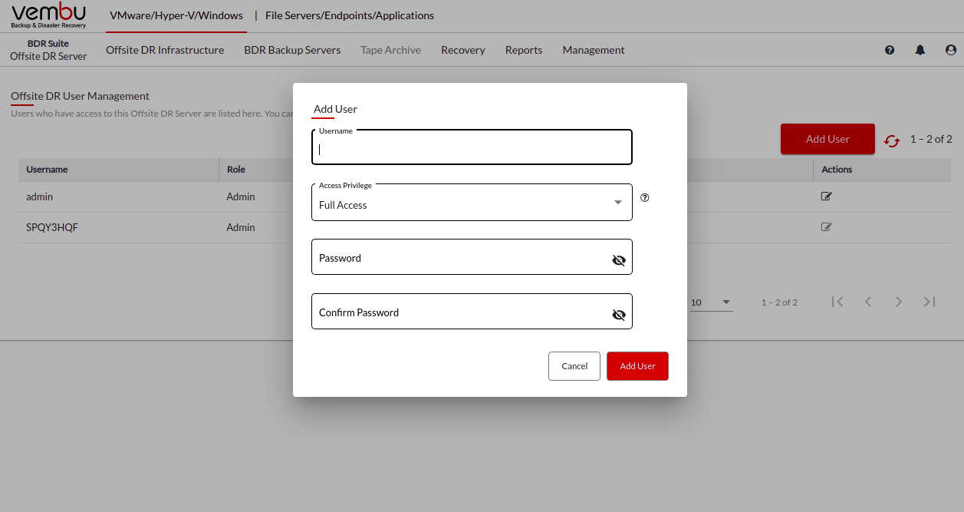The width and height of the screenshot is (964, 512).
Task: Open the notifications bell icon
Action: click(920, 50)
